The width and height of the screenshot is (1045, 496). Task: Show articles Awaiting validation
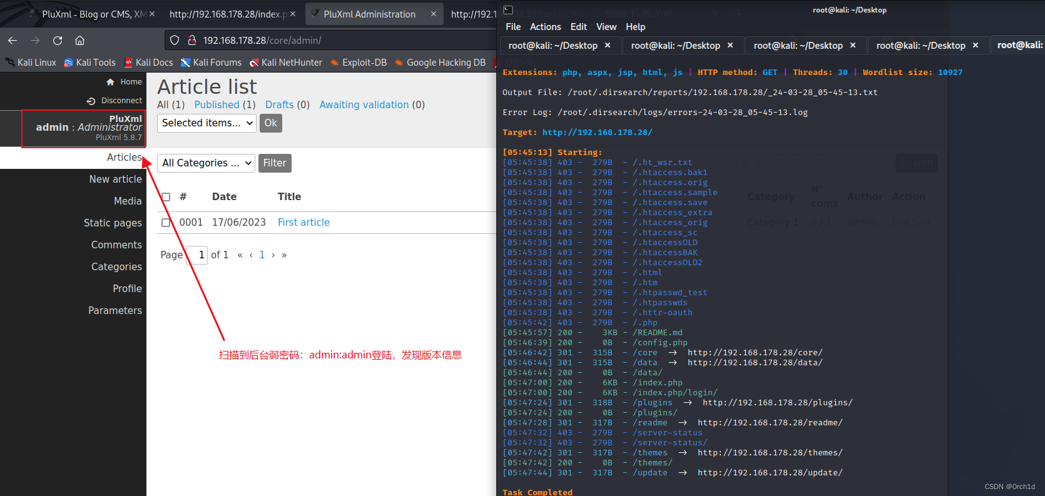(x=364, y=105)
